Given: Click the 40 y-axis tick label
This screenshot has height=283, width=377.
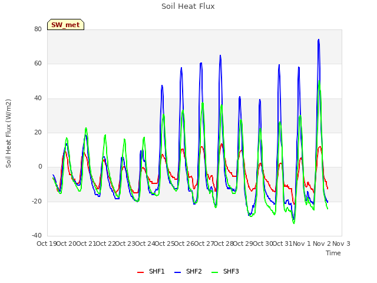Looking at the screenshot, I should click(38, 98).
